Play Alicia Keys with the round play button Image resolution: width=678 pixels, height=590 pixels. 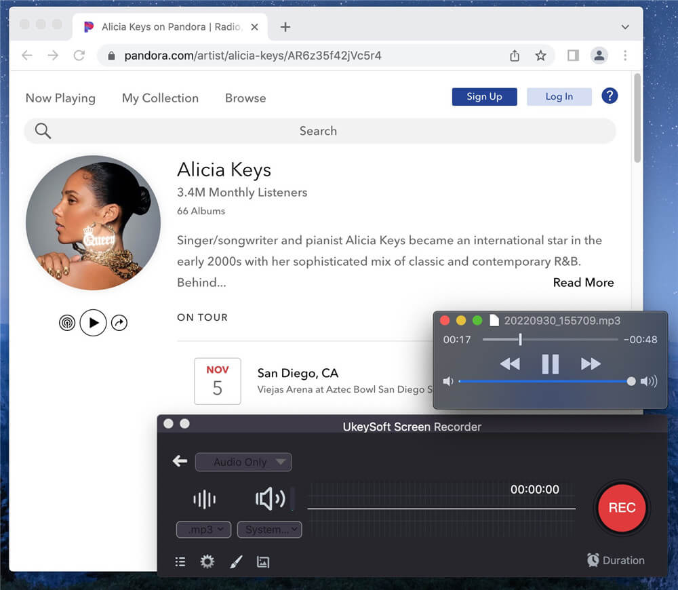coord(93,323)
